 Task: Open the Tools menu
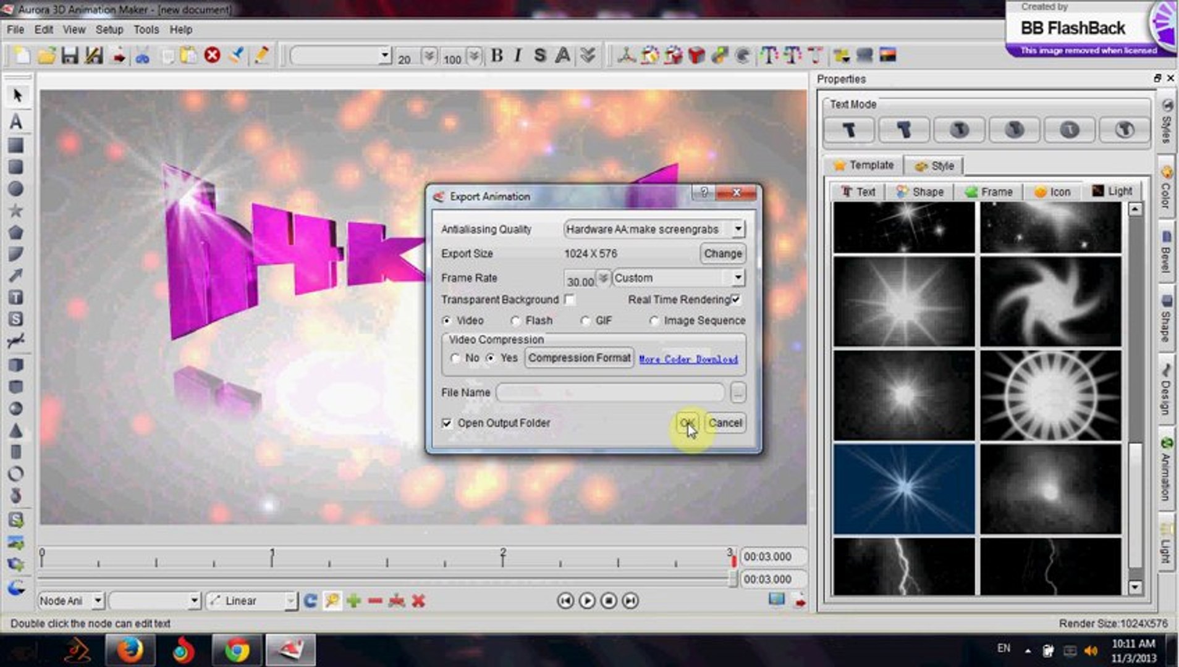pyautogui.click(x=146, y=30)
